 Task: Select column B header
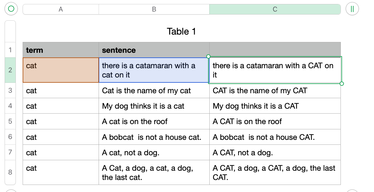(x=154, y=9)
